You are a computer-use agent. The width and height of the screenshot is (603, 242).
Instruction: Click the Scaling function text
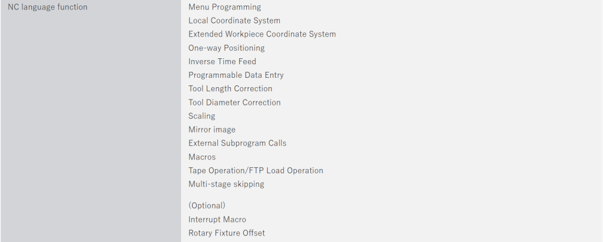(x=202, y=116)
